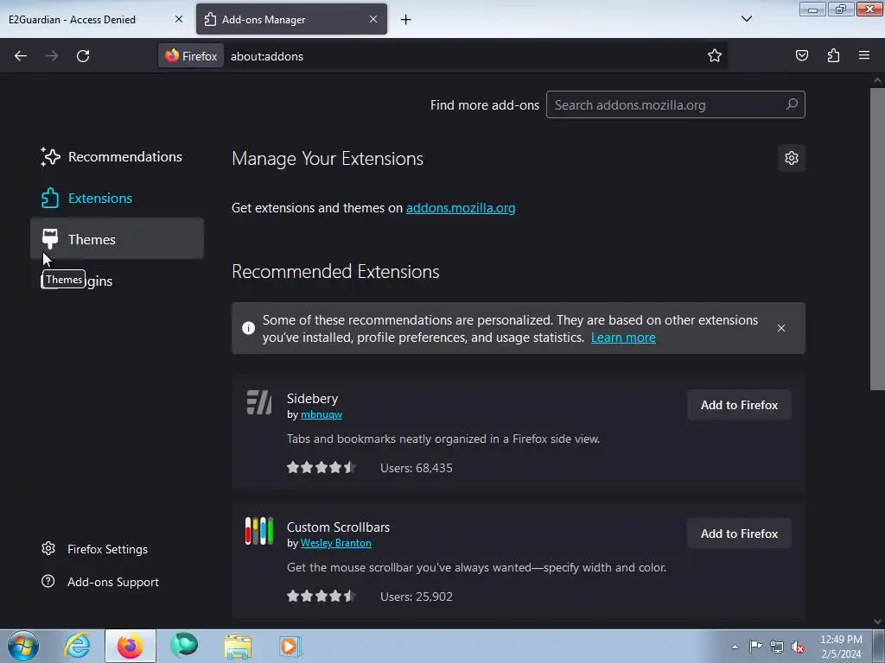
Task: Click the Firefox identity badge in address bar
Action: (x=191, y=56)
